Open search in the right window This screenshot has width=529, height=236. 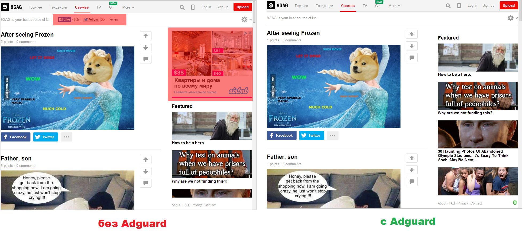point(448,6)
